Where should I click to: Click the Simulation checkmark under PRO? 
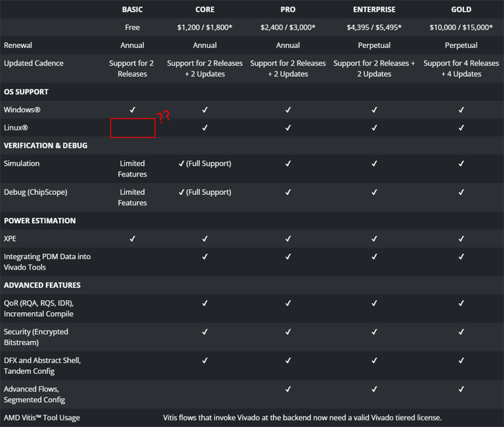tap(287, 163)
